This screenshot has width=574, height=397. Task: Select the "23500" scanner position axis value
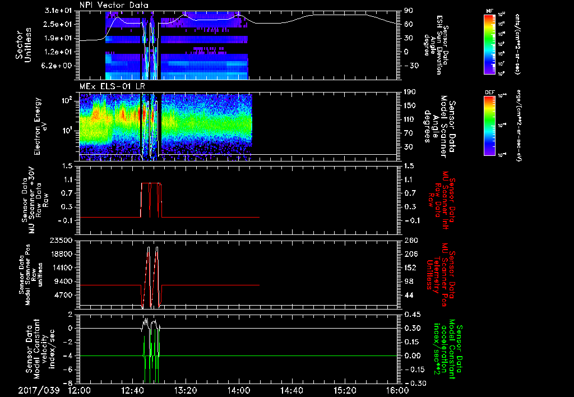tap(61, 241)
